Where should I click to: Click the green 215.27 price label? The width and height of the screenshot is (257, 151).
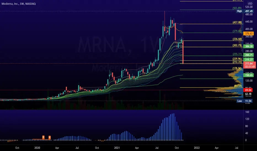249,60
